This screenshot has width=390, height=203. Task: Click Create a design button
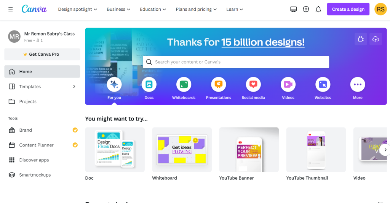coord(348,9)
